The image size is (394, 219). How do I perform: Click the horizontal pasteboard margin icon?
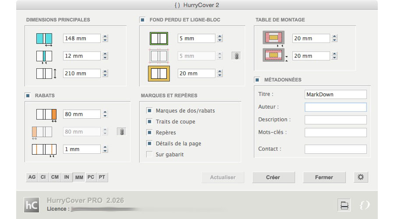[274, 39]
